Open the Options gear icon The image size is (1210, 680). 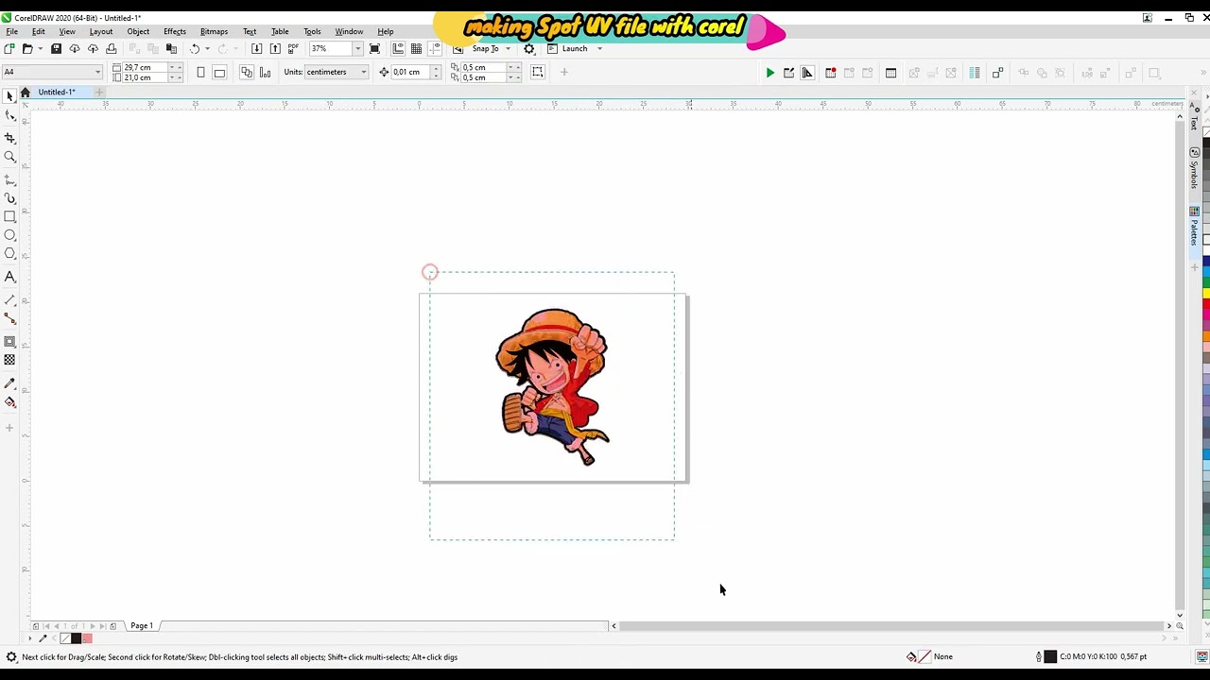point(529,49)
